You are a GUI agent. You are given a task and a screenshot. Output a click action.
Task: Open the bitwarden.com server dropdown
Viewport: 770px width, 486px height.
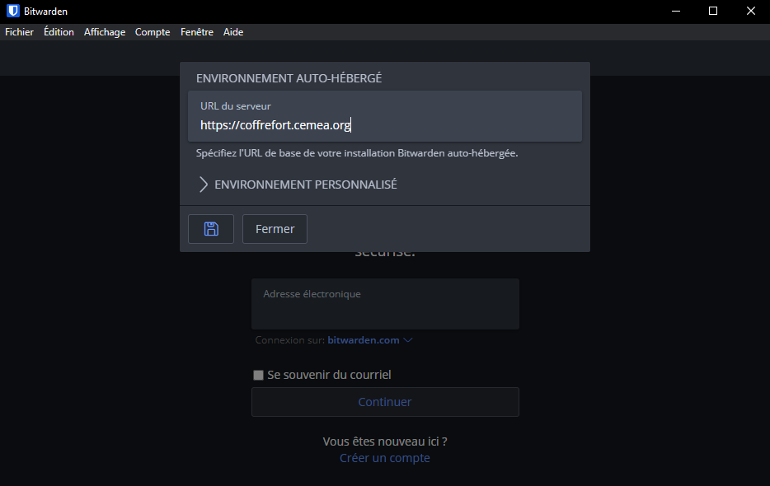[370, 340]
